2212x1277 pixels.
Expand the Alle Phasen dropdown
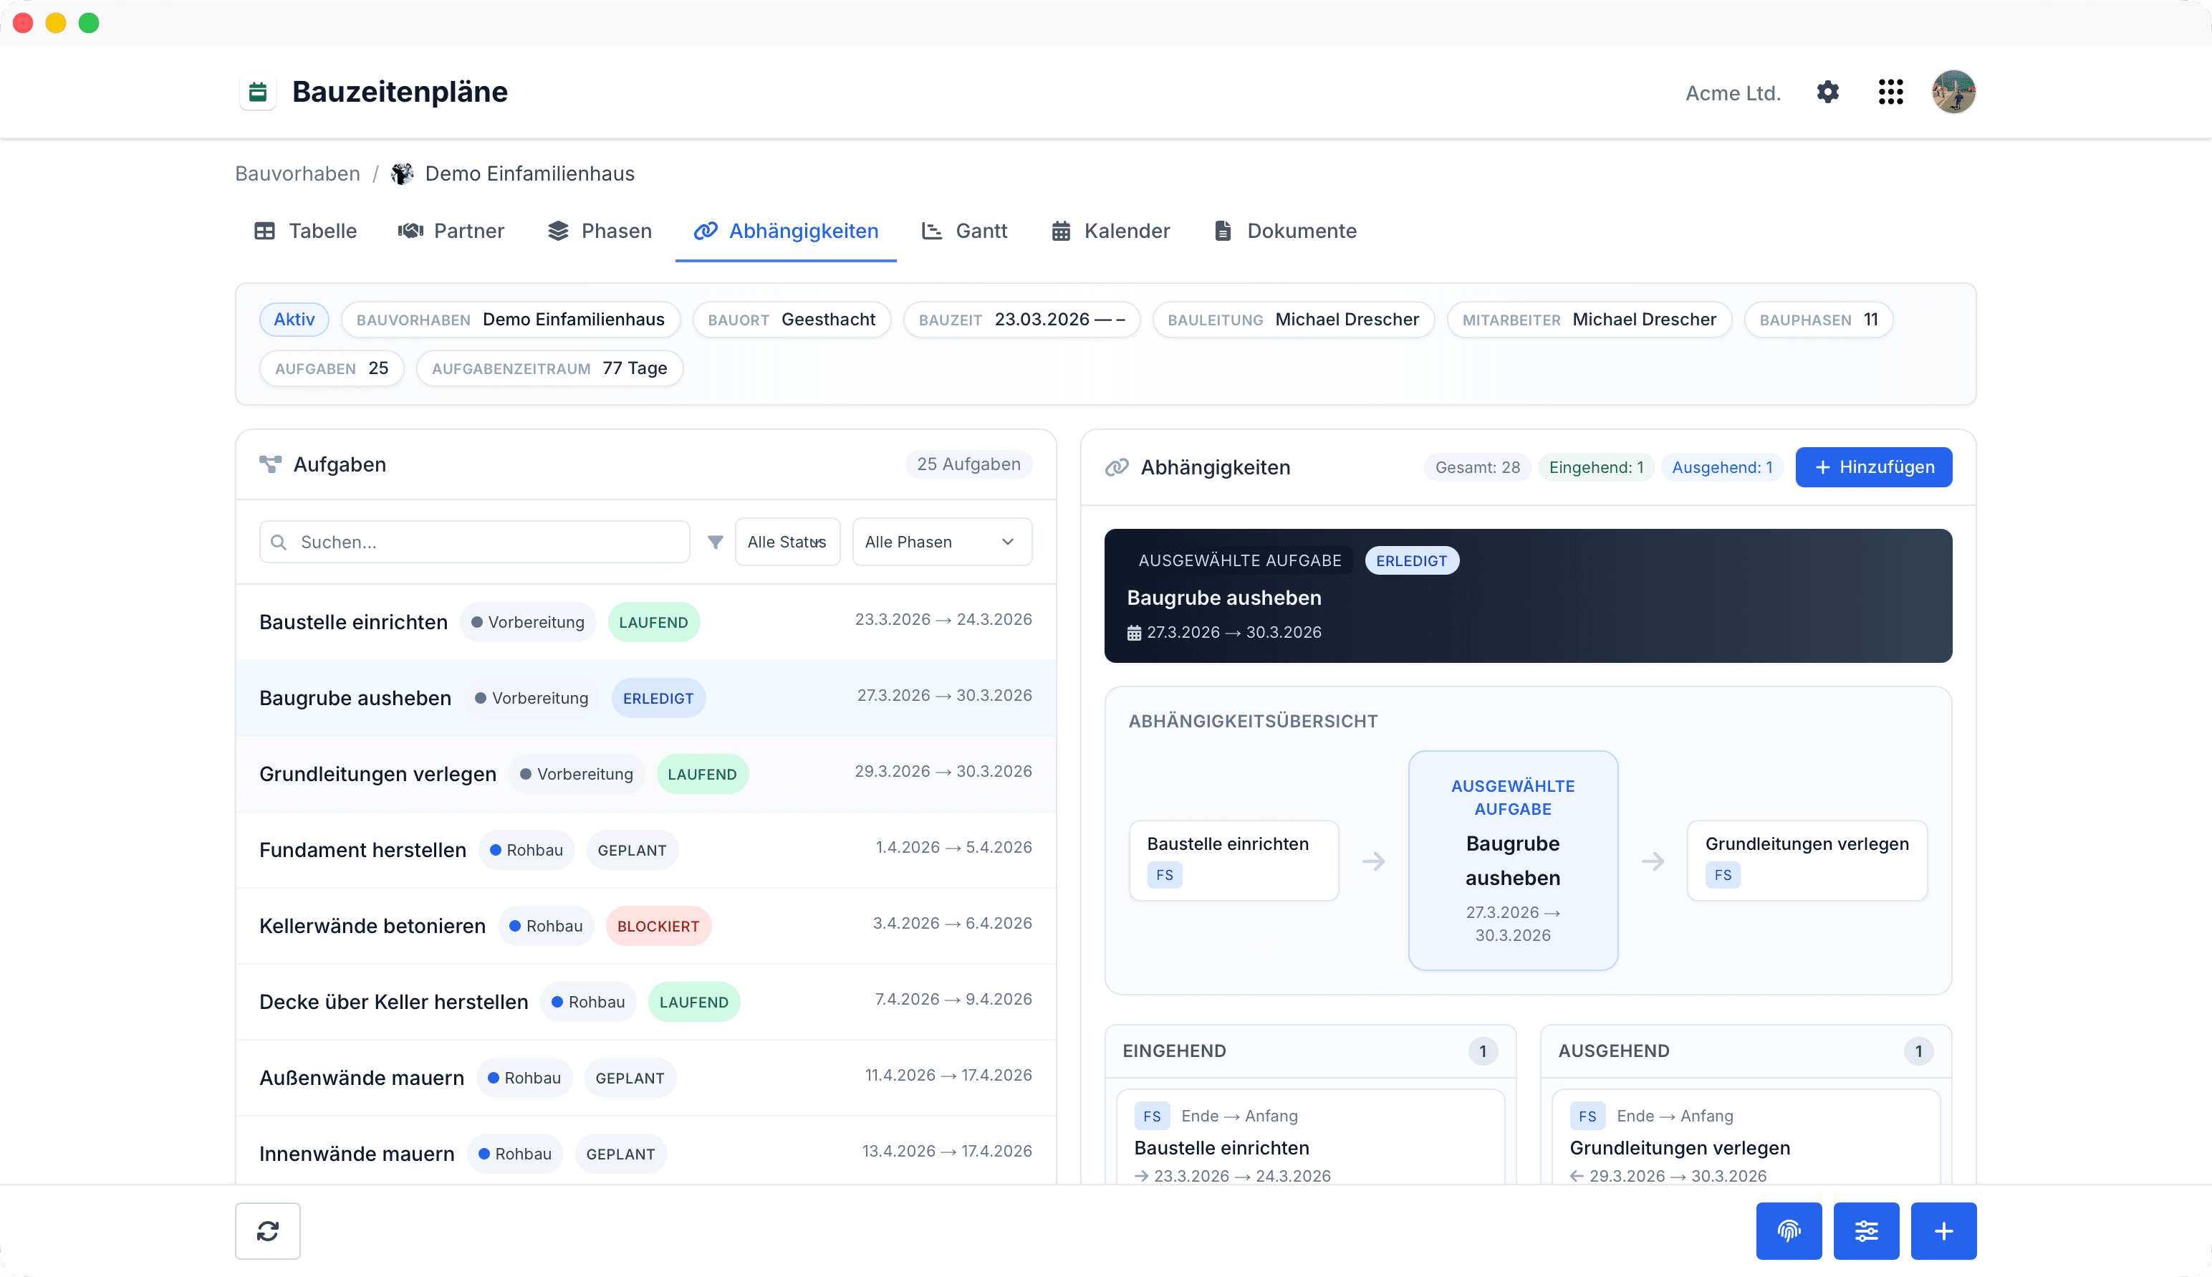tap(942, 542)
